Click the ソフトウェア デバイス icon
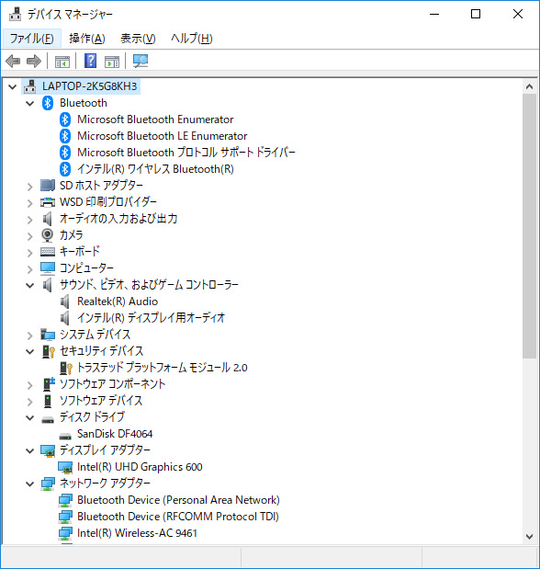The width and height of the screenshot is (540, 569). coord(48,401)
